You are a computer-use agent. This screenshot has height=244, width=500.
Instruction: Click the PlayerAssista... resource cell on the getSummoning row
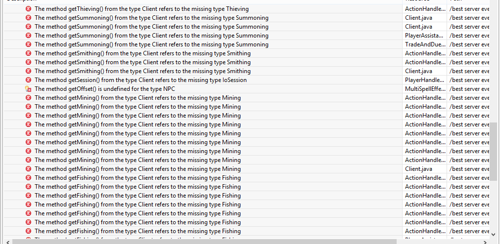(425, 36)
